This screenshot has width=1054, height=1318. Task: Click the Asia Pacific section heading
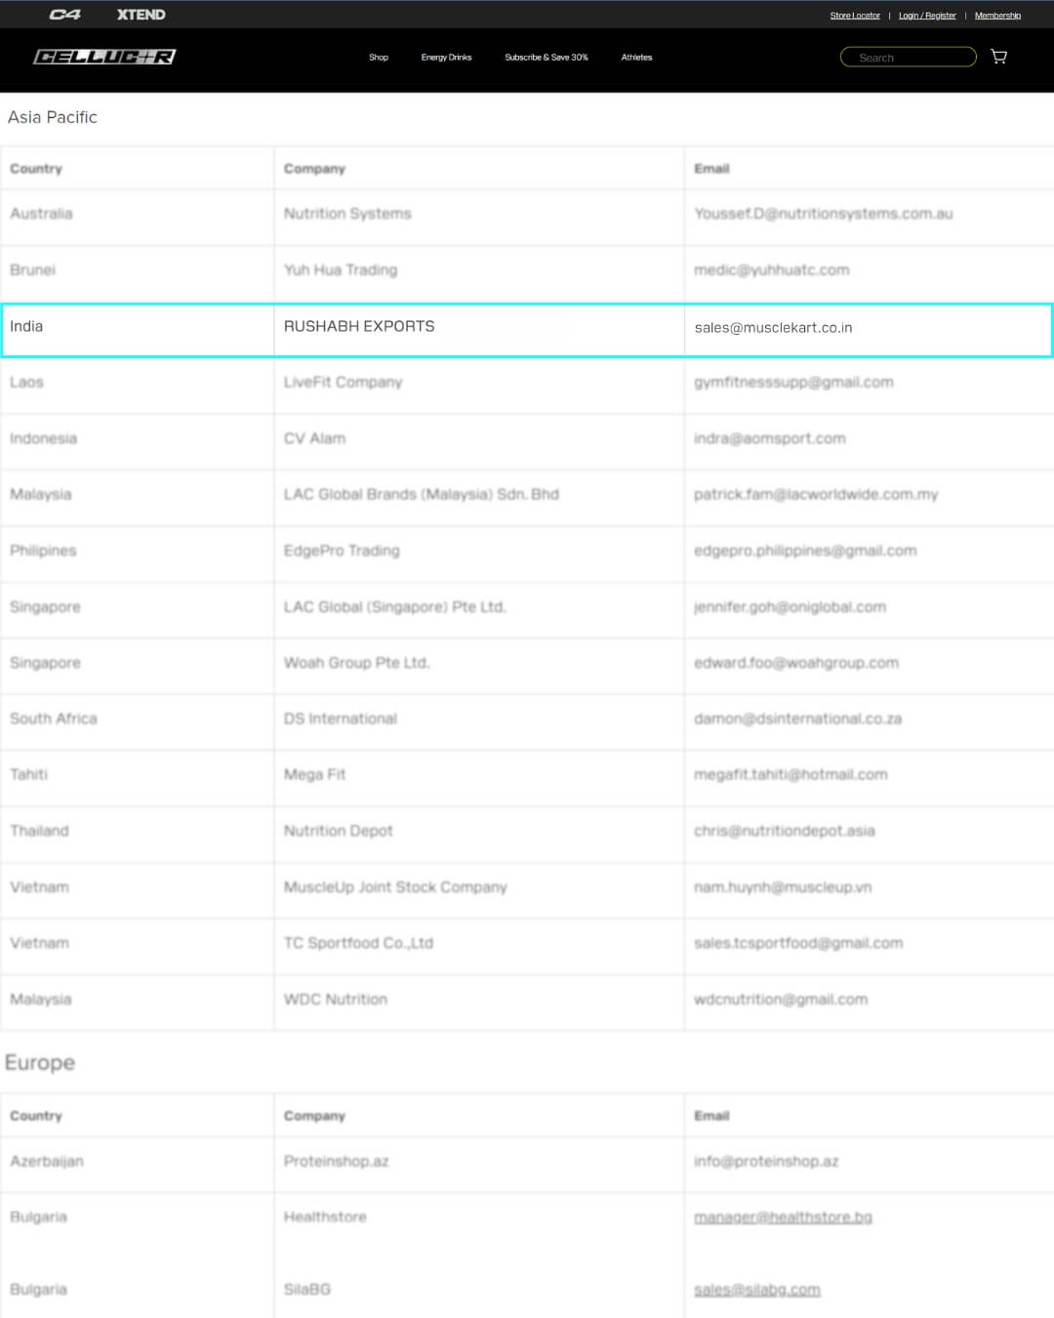(53, 117)
